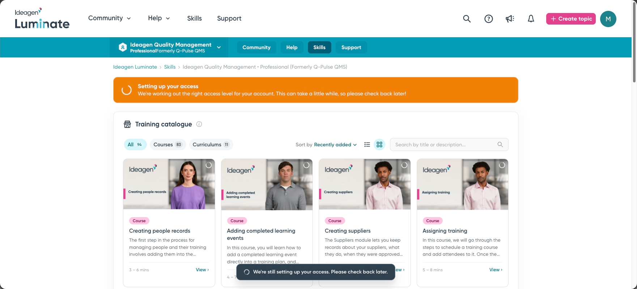Open the announcements megaphone icon
637x289 pixels.
[x=510, y=19]
